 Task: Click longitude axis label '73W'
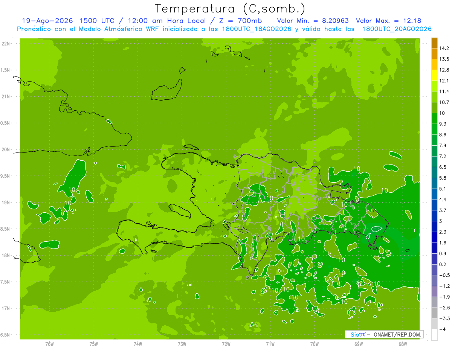182,344
